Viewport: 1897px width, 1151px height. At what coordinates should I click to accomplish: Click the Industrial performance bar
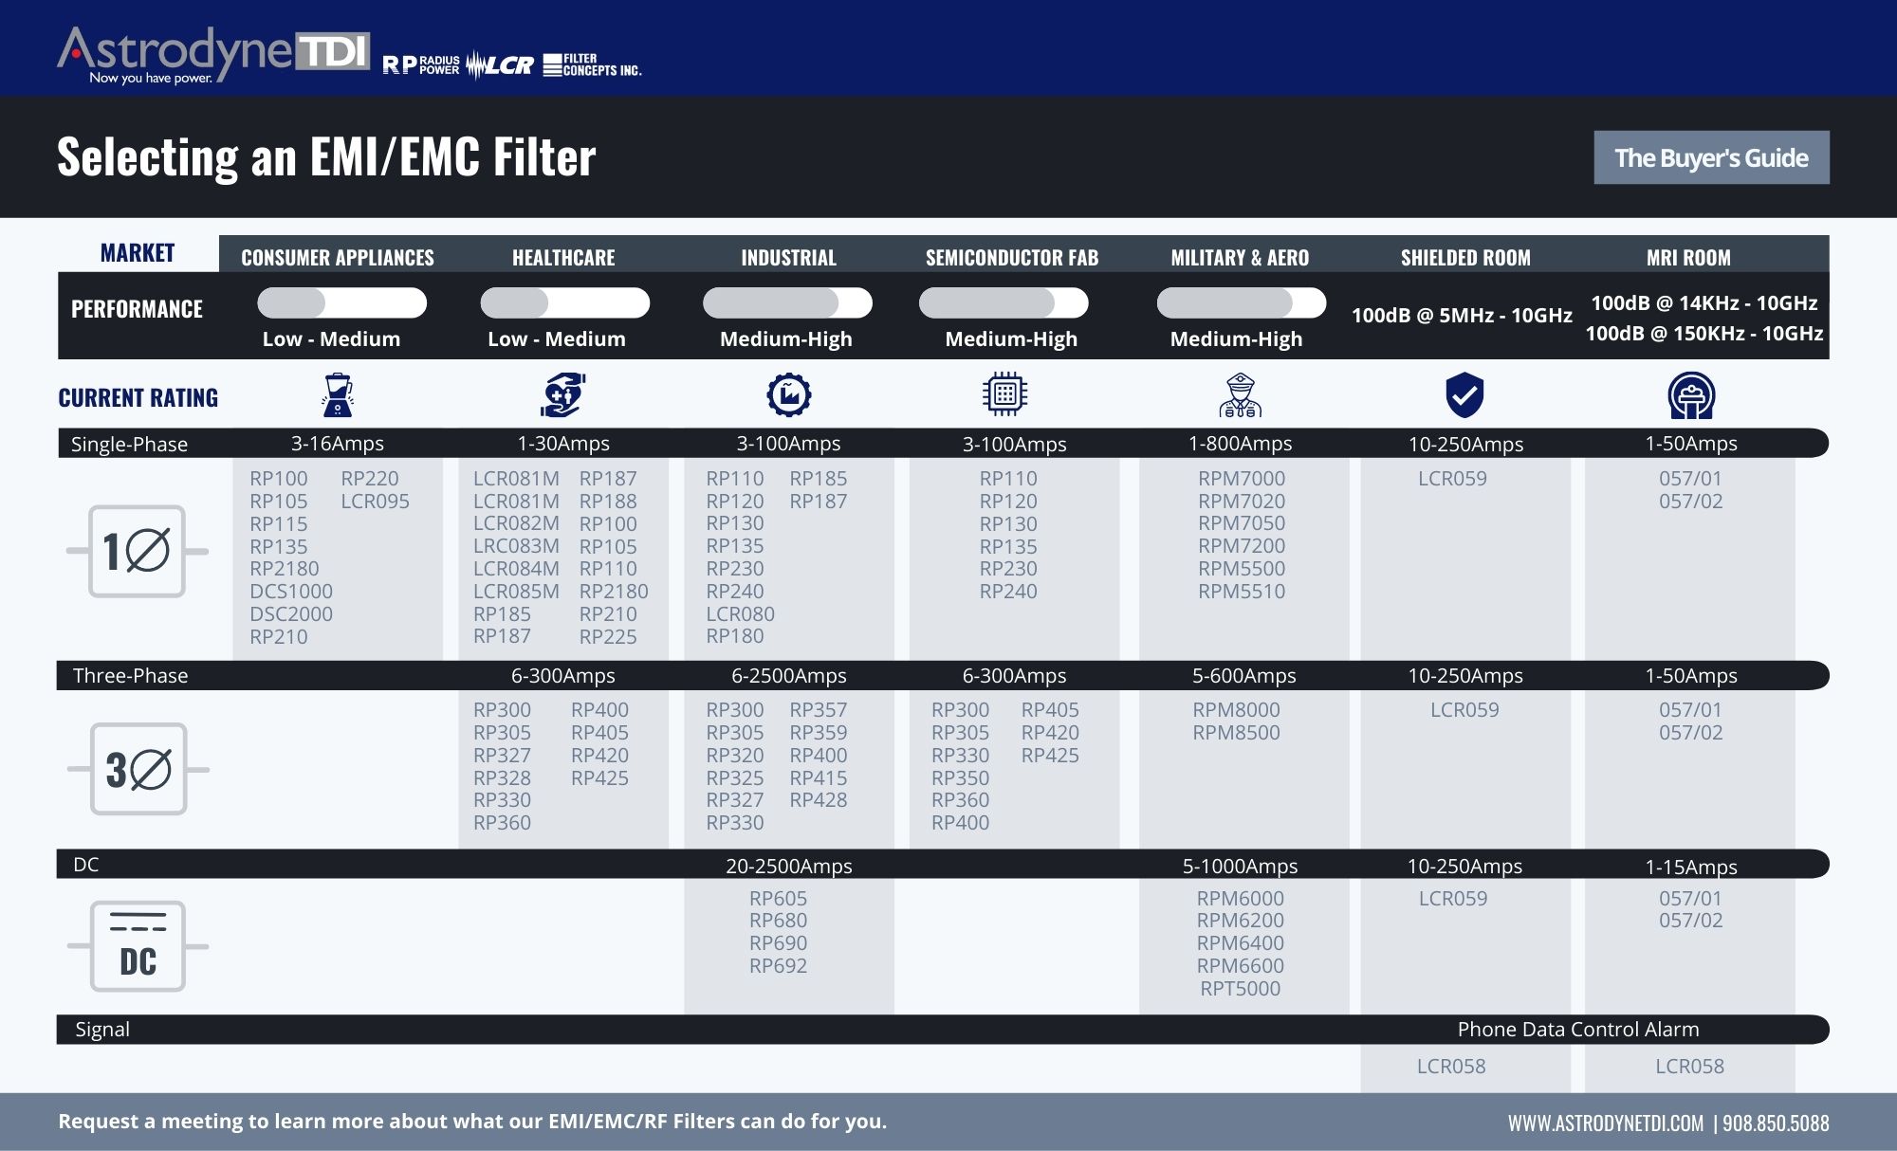click(787, 302)
